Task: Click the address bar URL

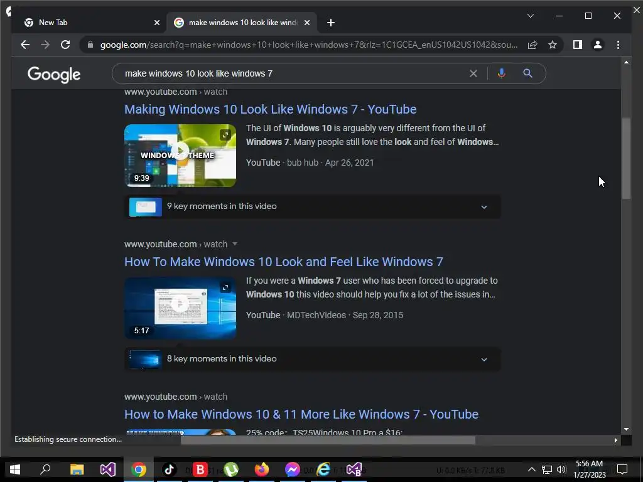Action: [308, 45]
